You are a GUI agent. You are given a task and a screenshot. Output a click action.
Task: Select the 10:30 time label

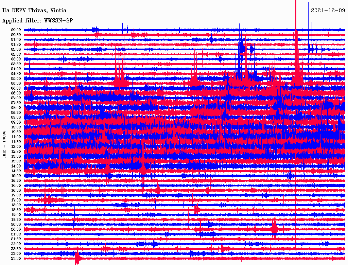pos(16,132)
